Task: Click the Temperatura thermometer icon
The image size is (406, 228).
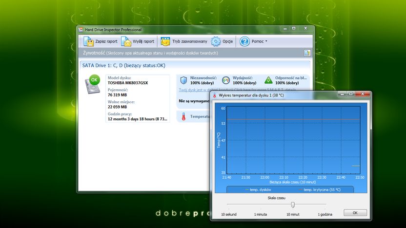Action: [183, 116]
